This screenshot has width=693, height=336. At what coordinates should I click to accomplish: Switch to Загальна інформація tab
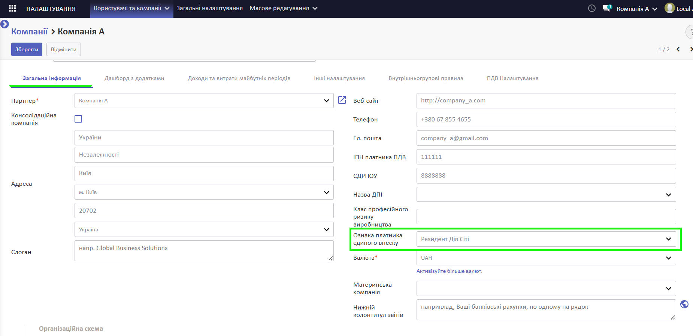point(52,78)
